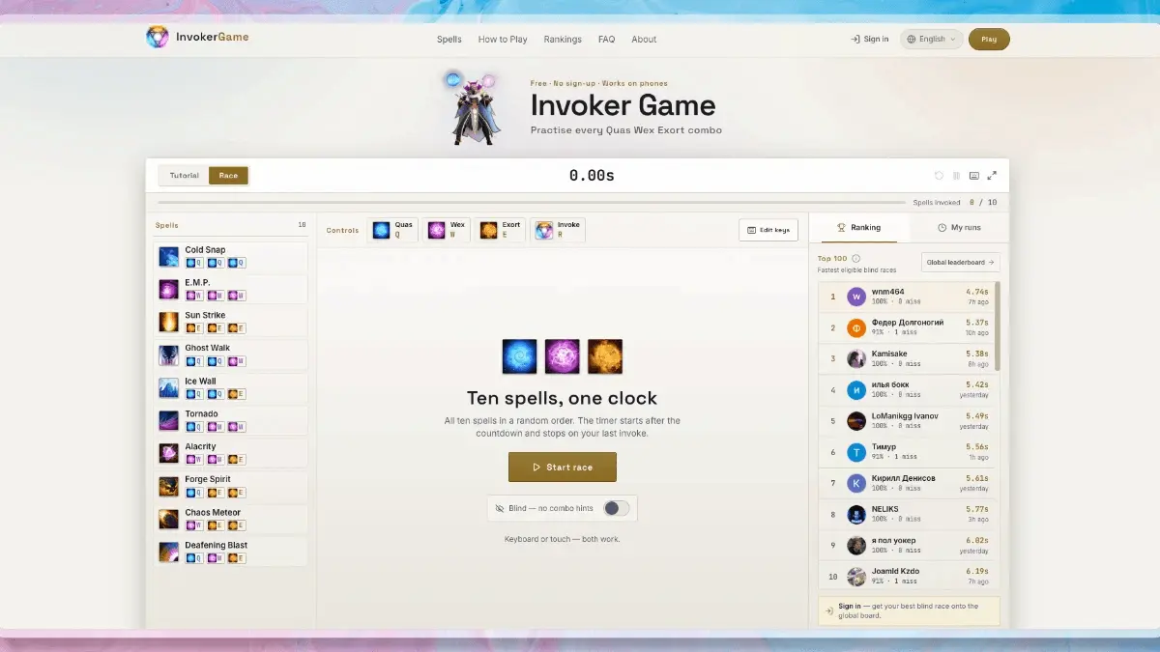The image size is (1160, 652).
Task: Select Kamisake leaderboard row
Action: pos(906,358)
